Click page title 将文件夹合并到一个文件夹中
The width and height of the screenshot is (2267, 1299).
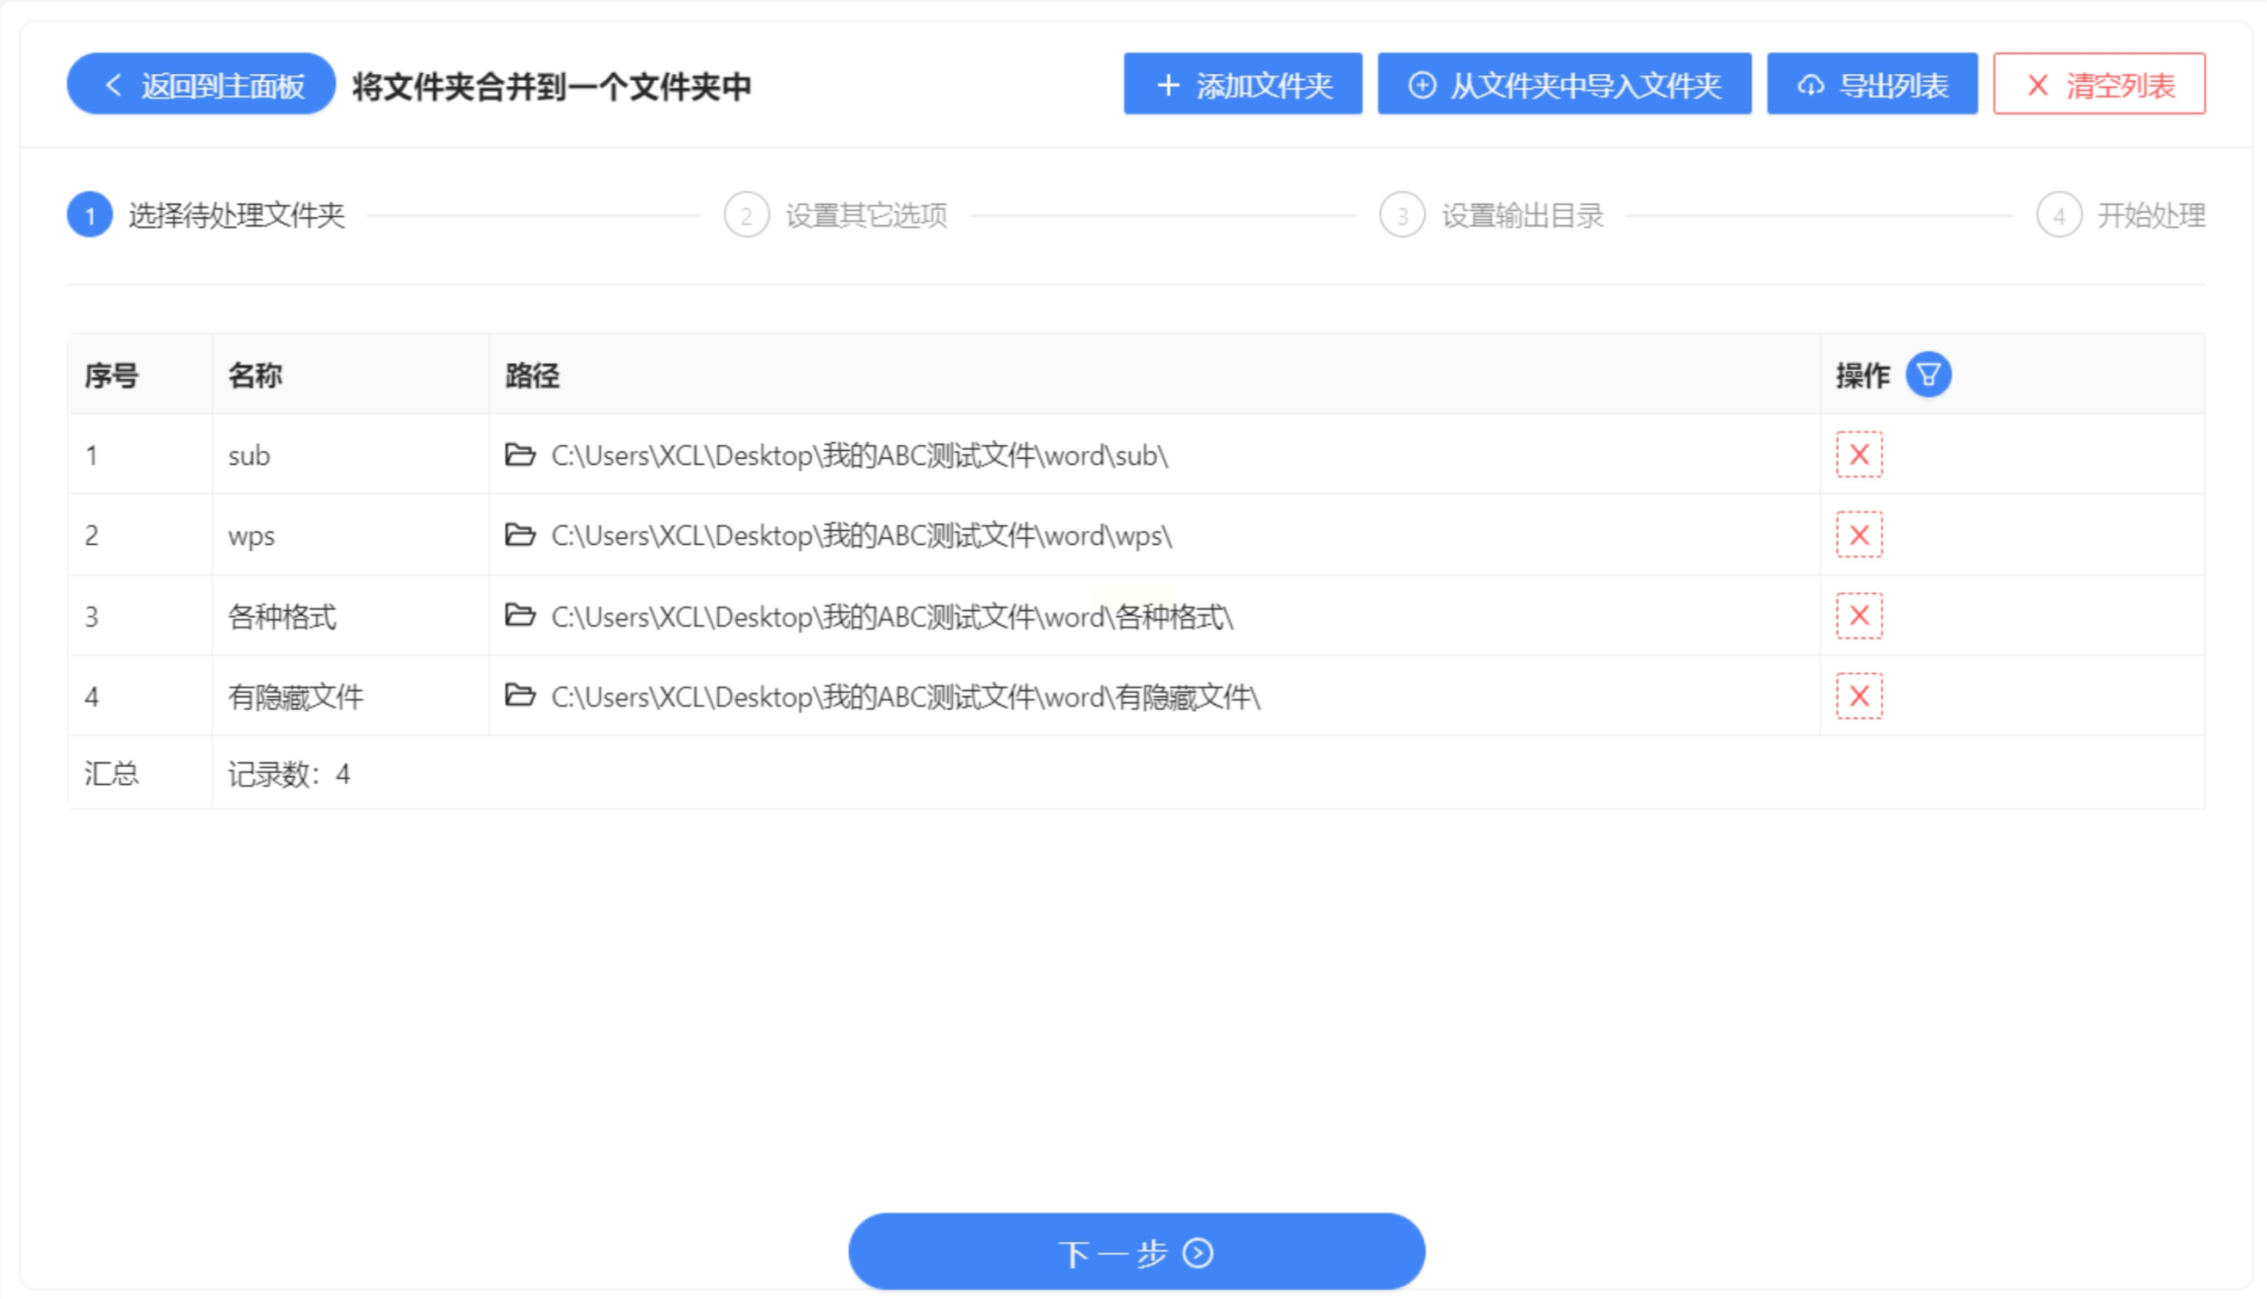tap(551, 87)
